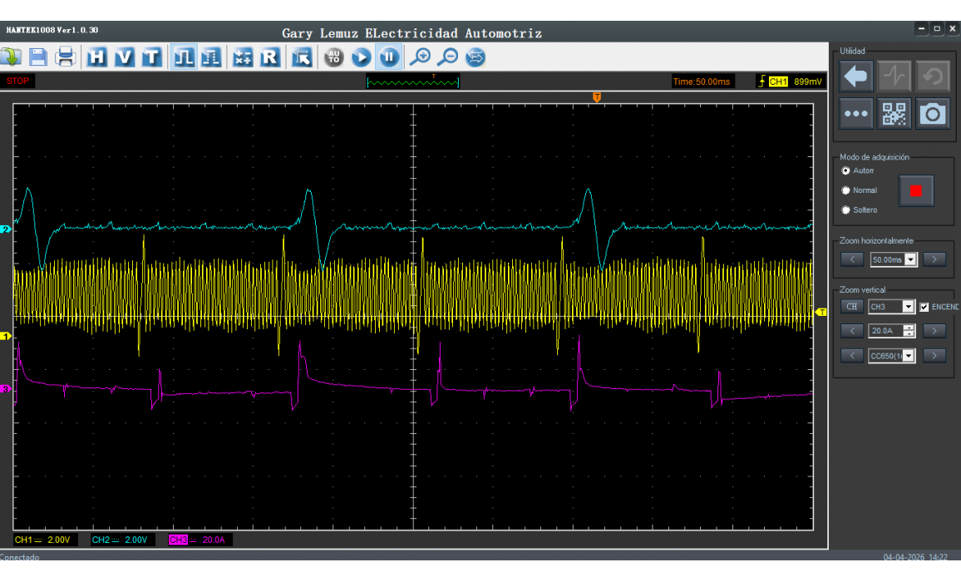Select the Soltero acquisition mode
961x582 pixels.
(x=846, y=210)
